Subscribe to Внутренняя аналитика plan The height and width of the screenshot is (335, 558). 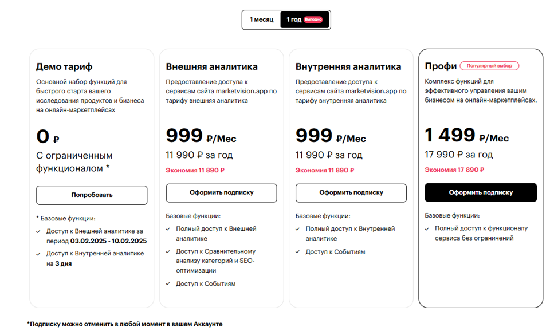[x=351, y=193]
